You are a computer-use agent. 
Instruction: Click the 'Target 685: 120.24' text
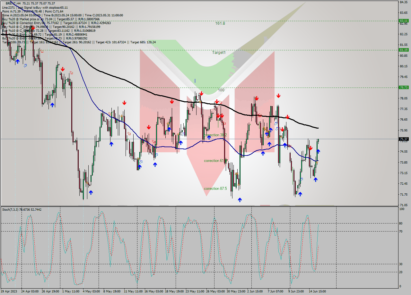143,42
